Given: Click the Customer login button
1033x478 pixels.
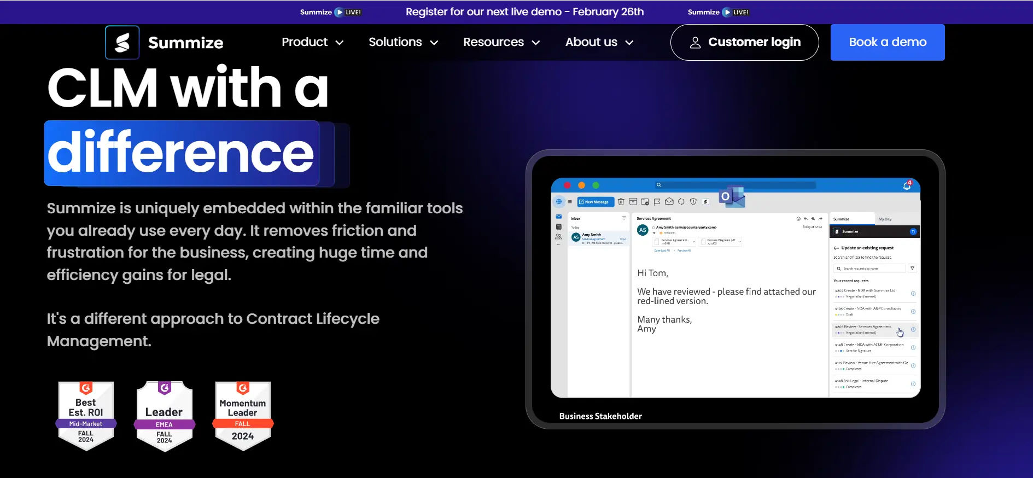Looking at the screenshot, I should tap(744, 42).
